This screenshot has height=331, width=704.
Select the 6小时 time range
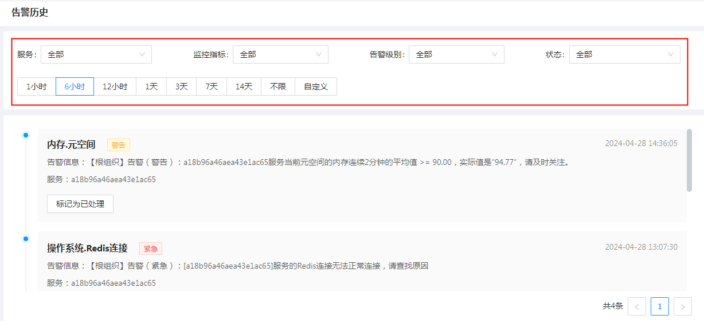(75, 86)
